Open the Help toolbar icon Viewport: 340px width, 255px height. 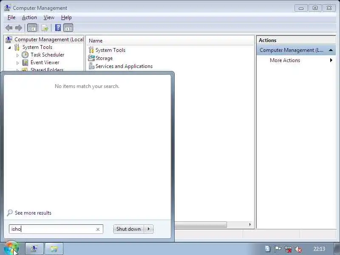tap(58, 28)
